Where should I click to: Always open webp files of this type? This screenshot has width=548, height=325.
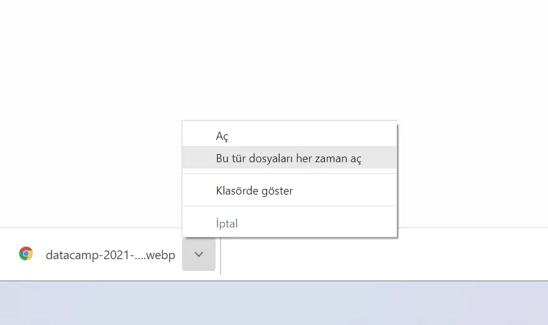tap(290, 158)
